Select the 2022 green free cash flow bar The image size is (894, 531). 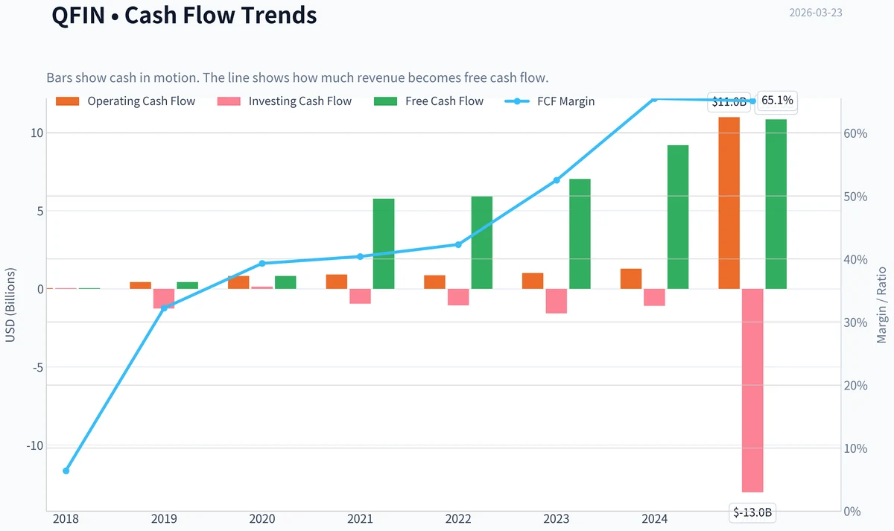coord(482,243)
